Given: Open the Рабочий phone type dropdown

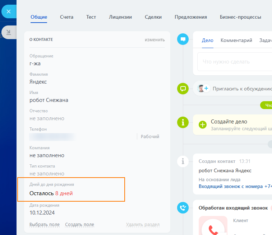Looking at the screenshot, I should 150,137.
